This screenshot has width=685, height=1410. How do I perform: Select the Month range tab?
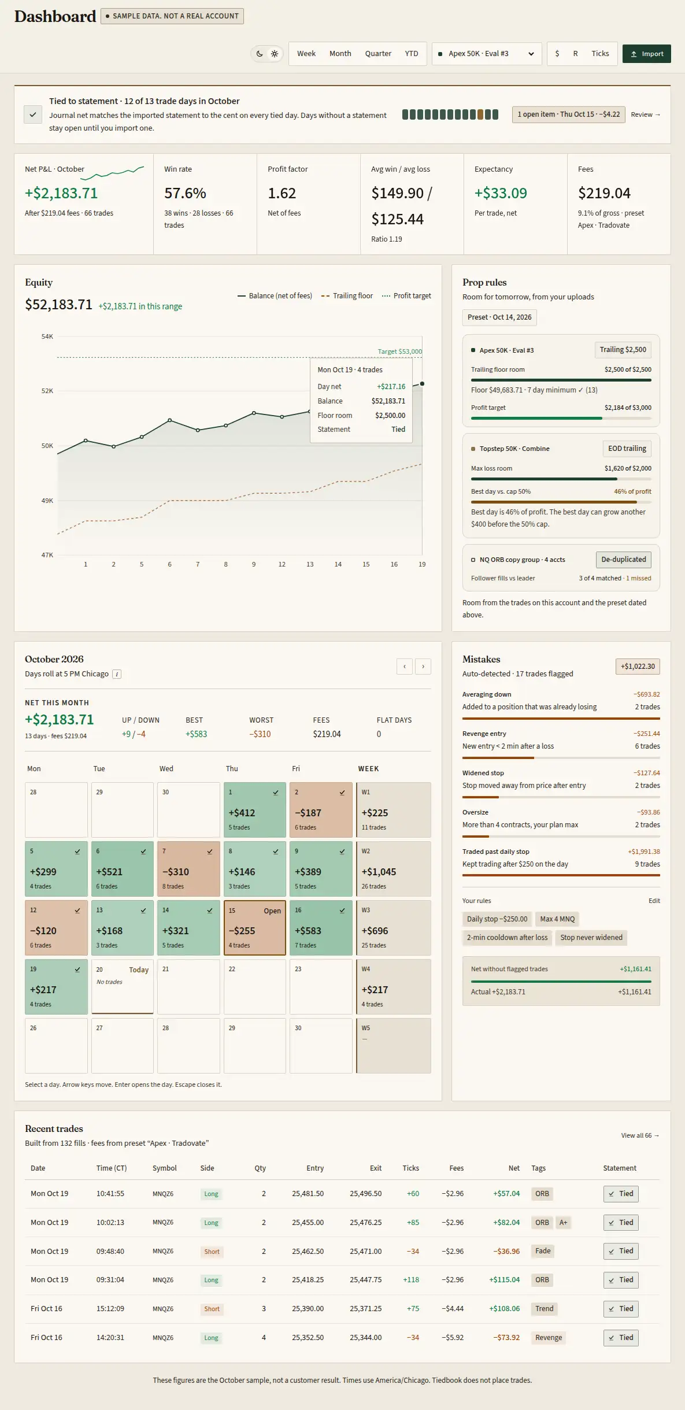[x=340, y=54]
